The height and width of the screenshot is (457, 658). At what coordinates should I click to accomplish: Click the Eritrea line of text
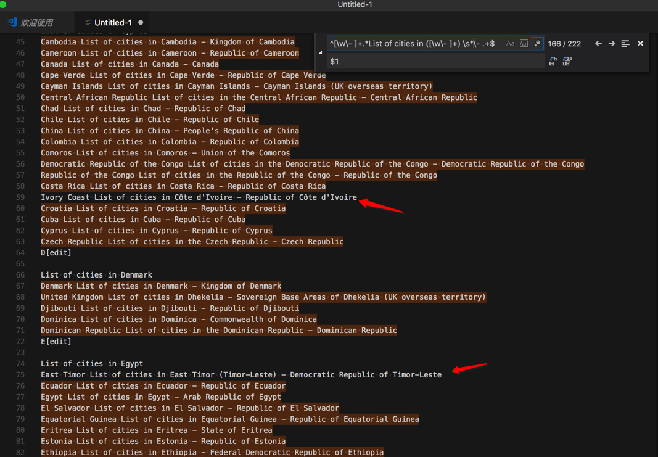tap(157, 430)
